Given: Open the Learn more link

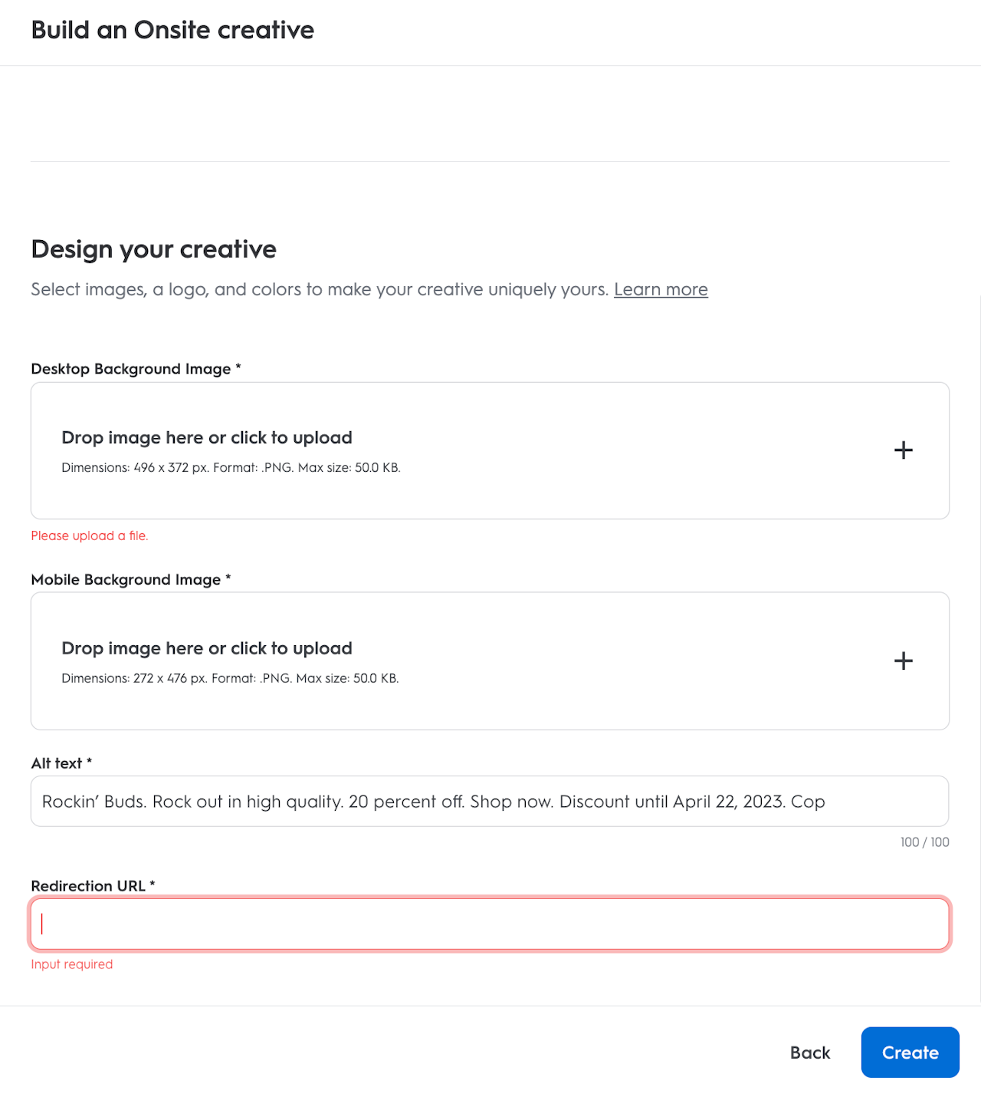Looking at the screenshot, I should click(x=661, y=290).
